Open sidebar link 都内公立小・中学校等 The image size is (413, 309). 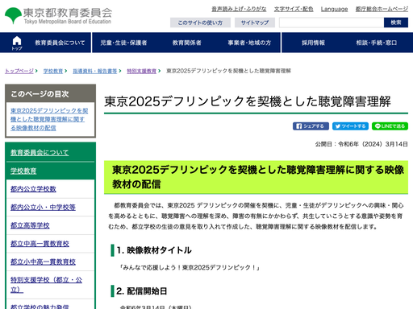pos(43,207)
